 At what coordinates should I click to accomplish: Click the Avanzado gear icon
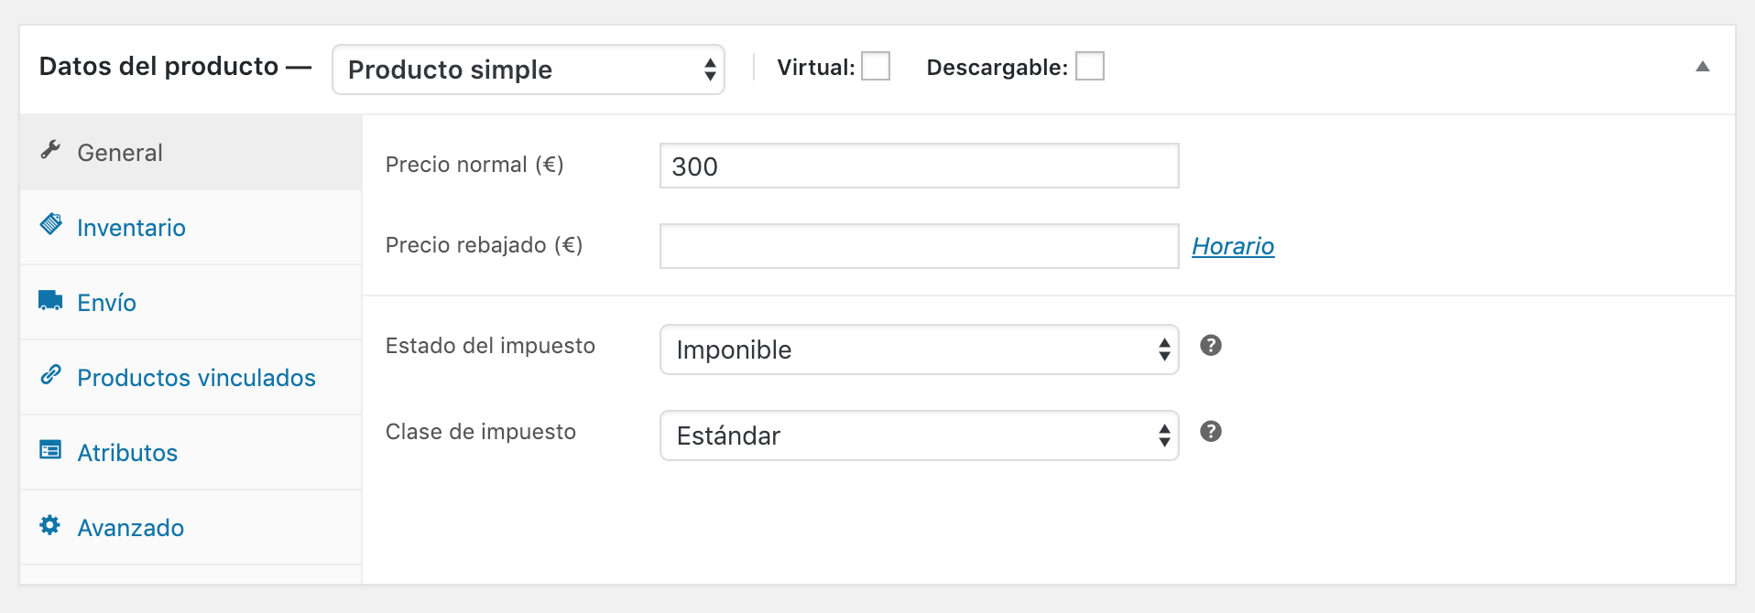tap(50, 525)
